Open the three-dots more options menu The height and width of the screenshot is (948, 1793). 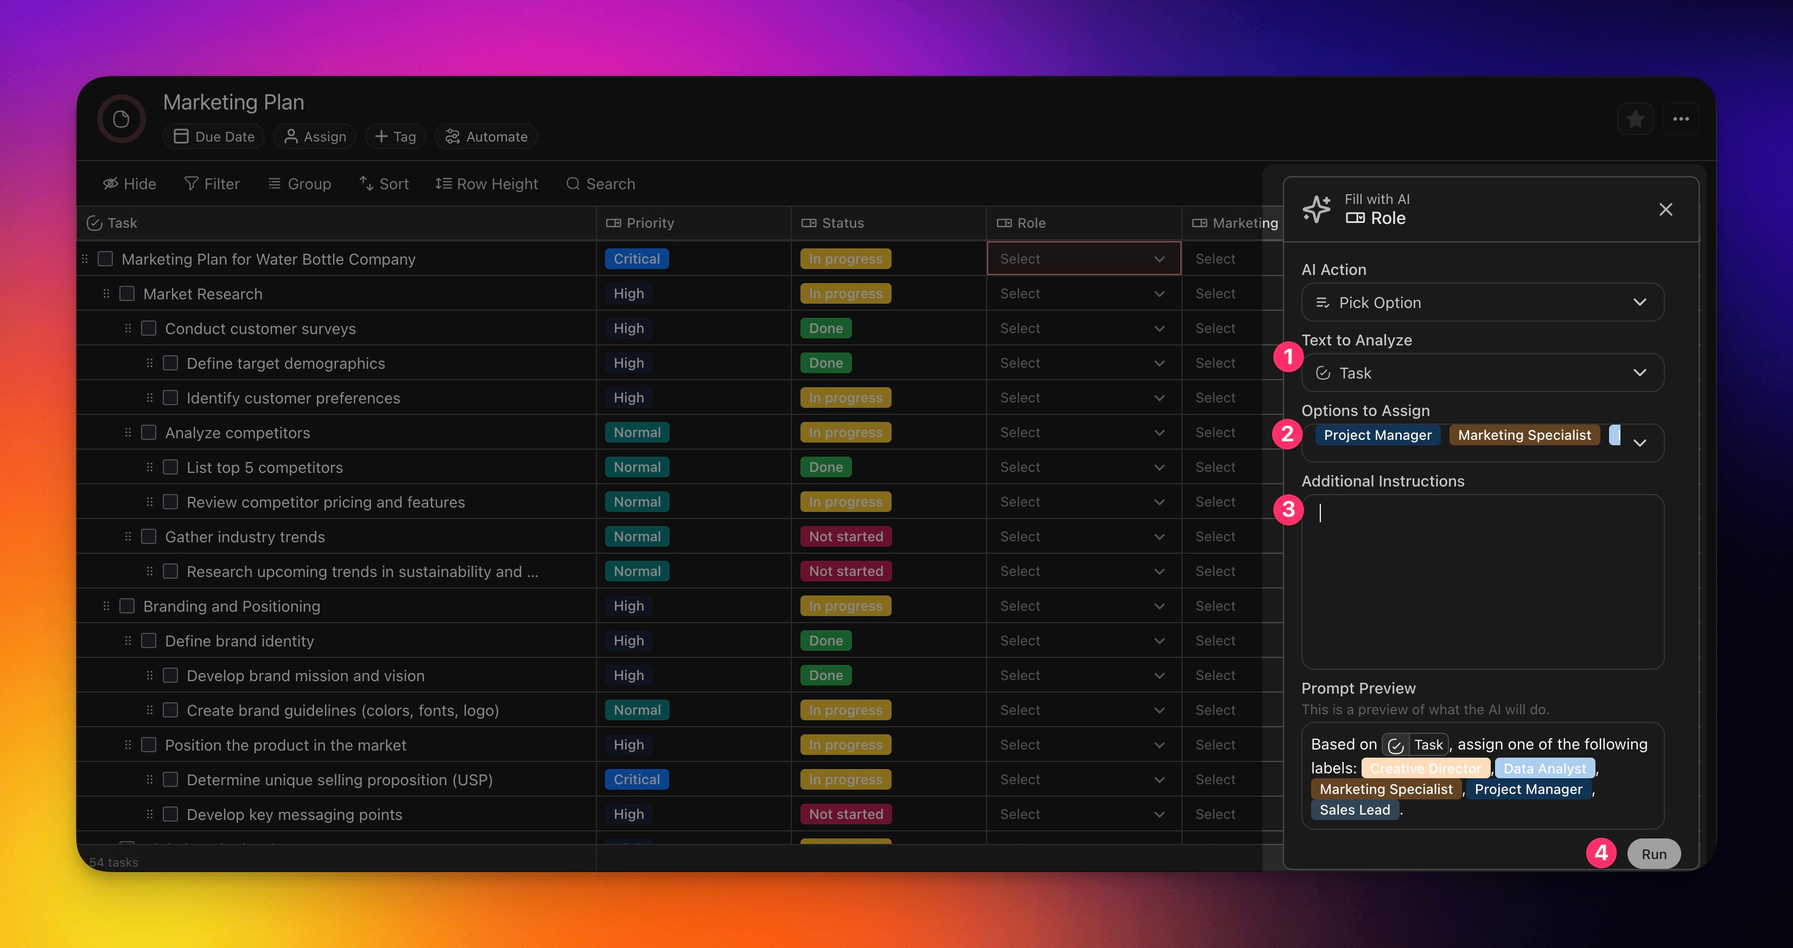(x=1680, y=120)
